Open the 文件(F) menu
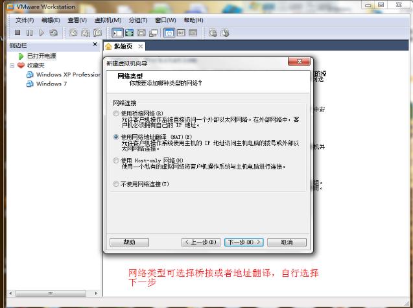This screenshot has height=308, width=413. tap(25, 20)
